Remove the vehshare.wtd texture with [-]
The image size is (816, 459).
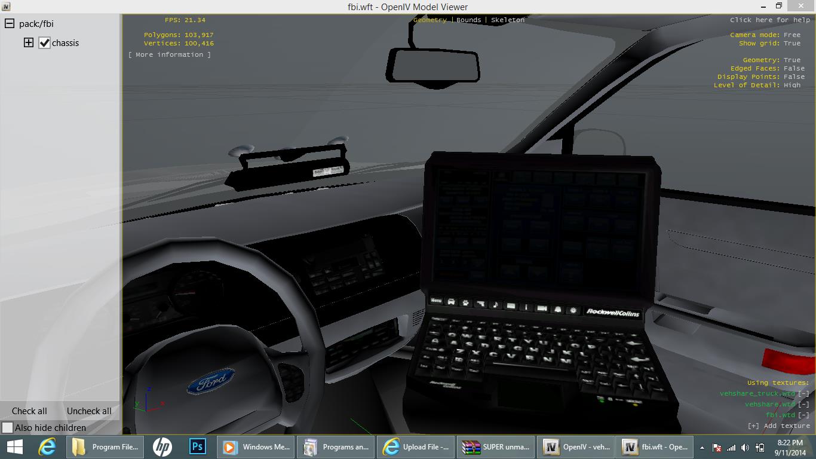(803, 405)
